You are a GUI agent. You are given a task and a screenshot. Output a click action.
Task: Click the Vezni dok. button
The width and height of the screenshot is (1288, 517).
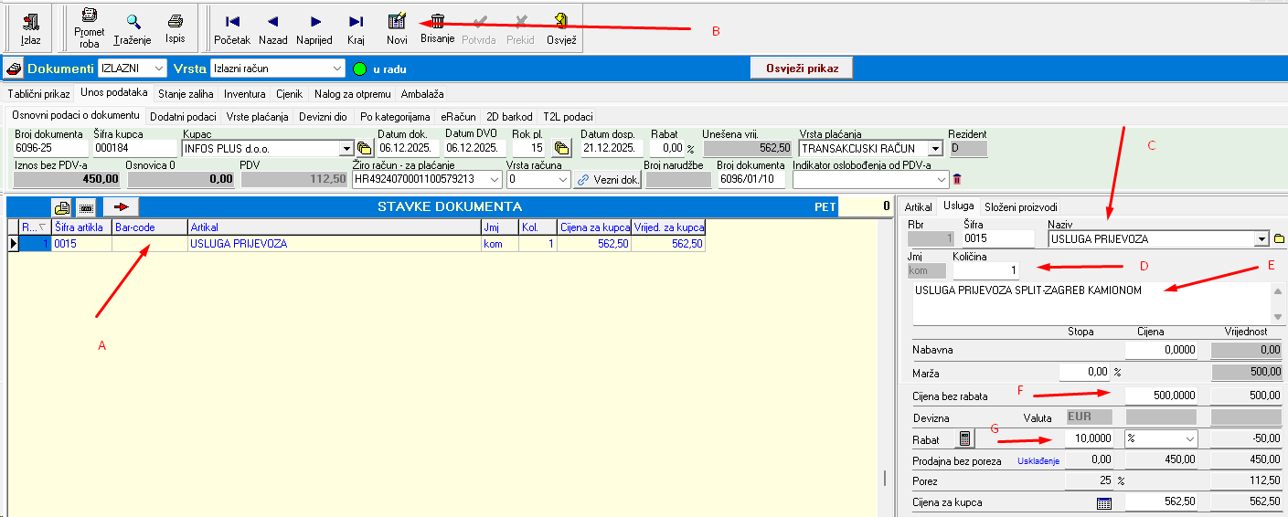click(x=609, y=180)
